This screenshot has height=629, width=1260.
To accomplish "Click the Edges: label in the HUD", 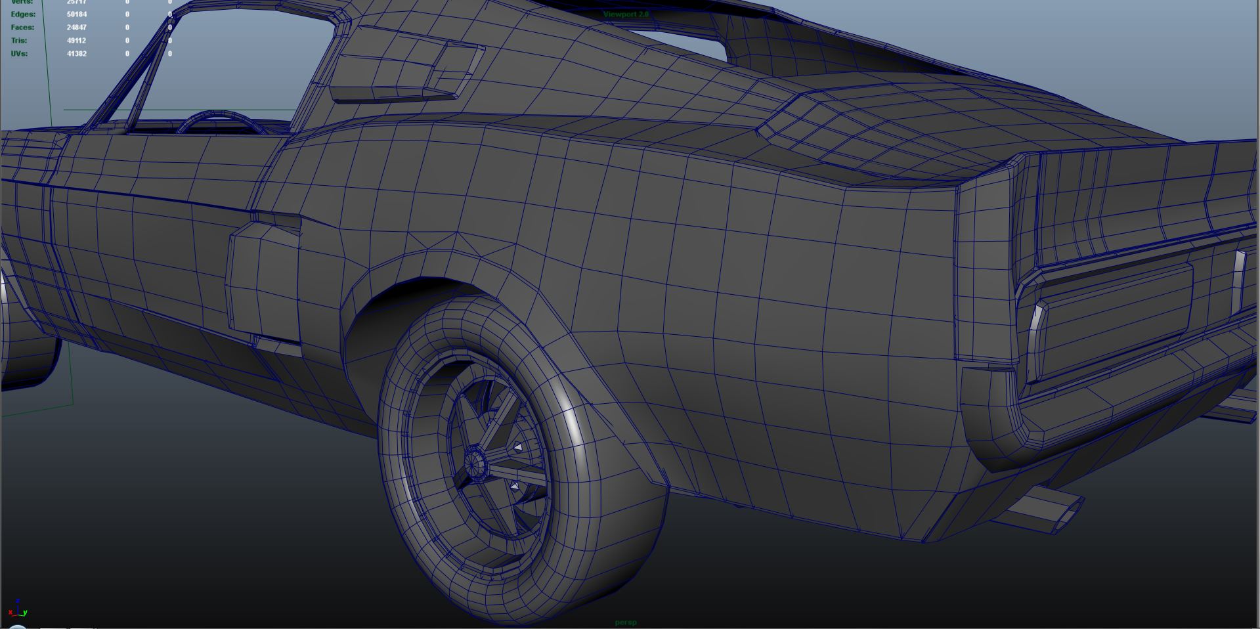I will 23,14.
